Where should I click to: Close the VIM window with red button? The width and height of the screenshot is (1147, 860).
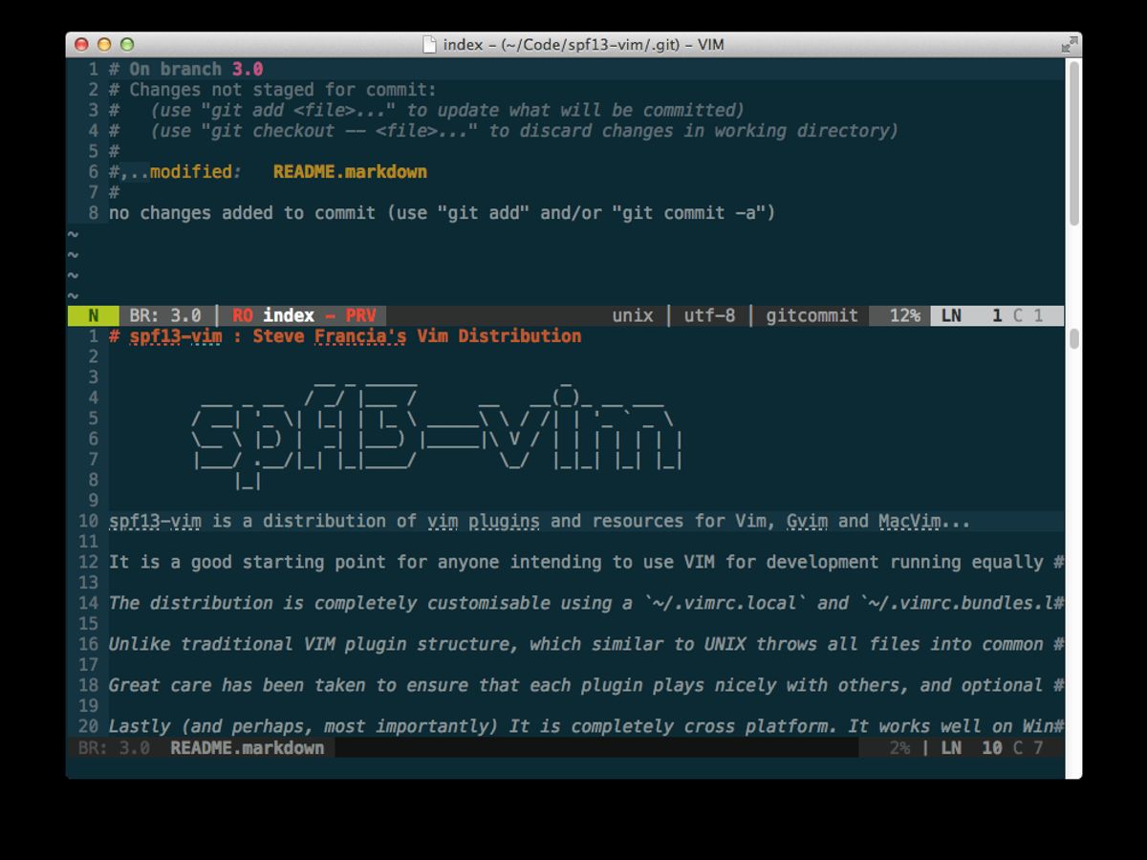coord(81,45)
